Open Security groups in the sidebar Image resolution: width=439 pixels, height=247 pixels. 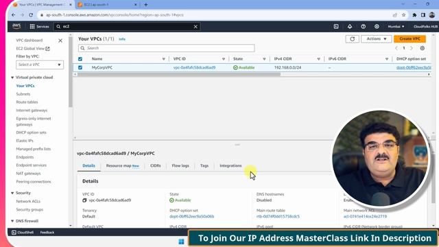[x=29, y=210]
